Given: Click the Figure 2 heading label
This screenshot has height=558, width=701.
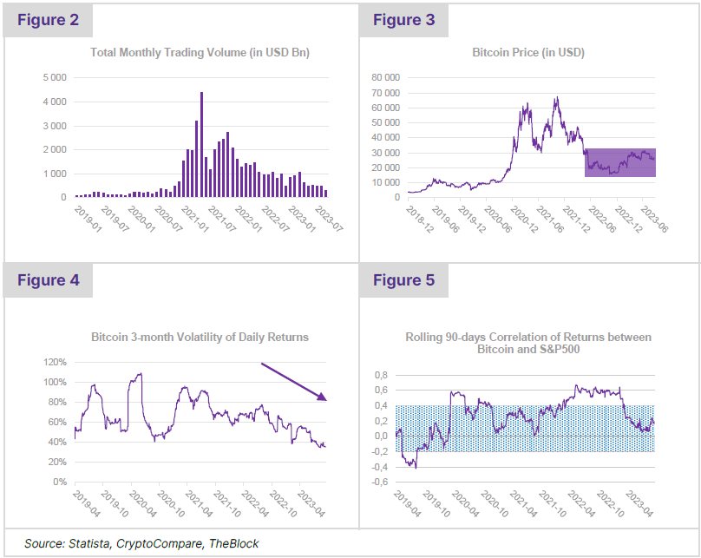Looking at the screenshot, I should click(x=48, y=20).
